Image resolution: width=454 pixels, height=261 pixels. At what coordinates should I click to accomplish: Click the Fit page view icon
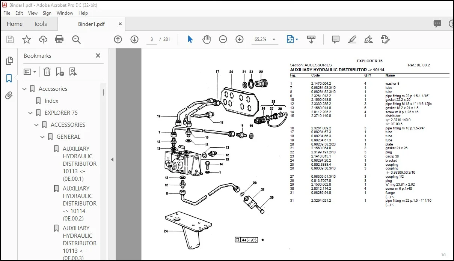(x=290, y=39)
